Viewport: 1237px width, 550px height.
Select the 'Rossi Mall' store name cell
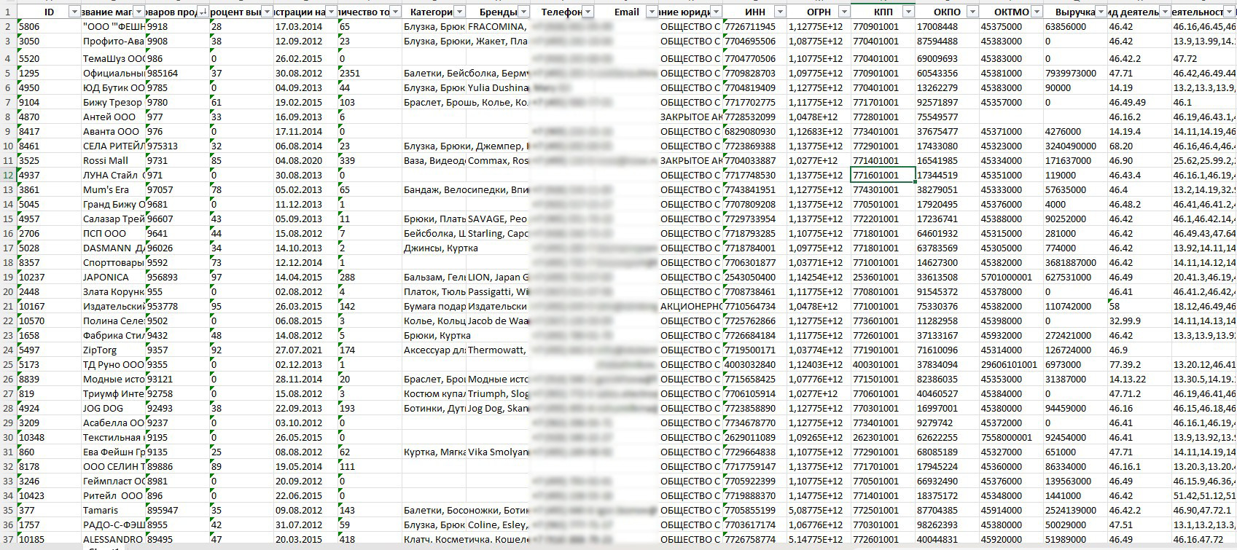[113, 160]
